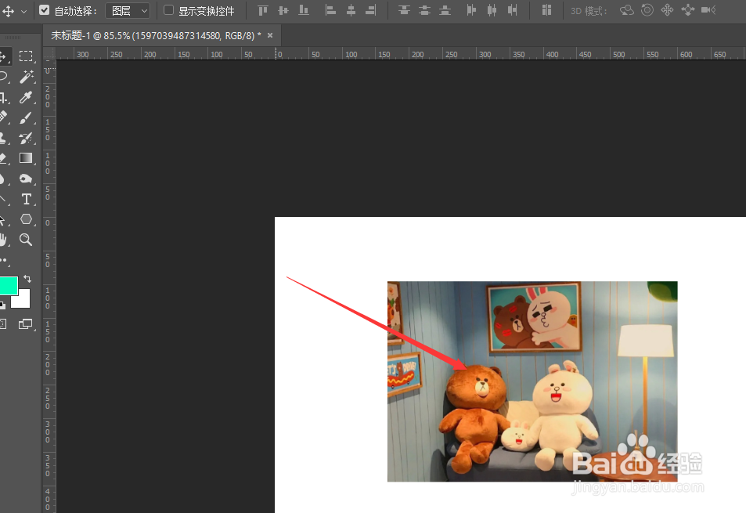Select the Horizontal Type tool
The image size is (746, 513).
[x=26, y=199]
